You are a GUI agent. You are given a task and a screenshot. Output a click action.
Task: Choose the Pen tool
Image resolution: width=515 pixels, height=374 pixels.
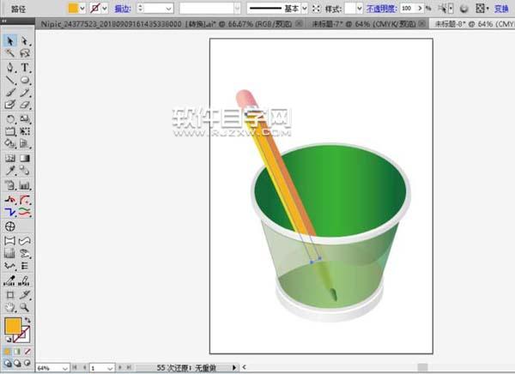(x=10, y=67)
